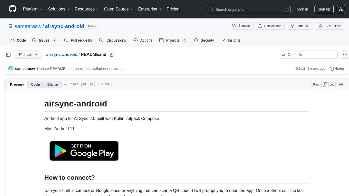349x196 pixels.
Task: Open the Security tab
Action: coord(204,40)
